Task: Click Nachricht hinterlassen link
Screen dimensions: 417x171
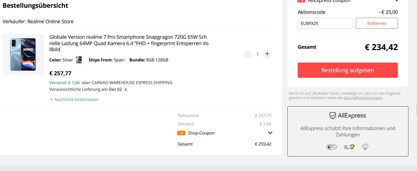Action: point(76,100)
